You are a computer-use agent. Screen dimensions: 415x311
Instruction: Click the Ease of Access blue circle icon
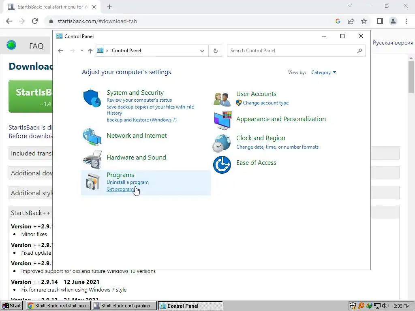(222, 165)
